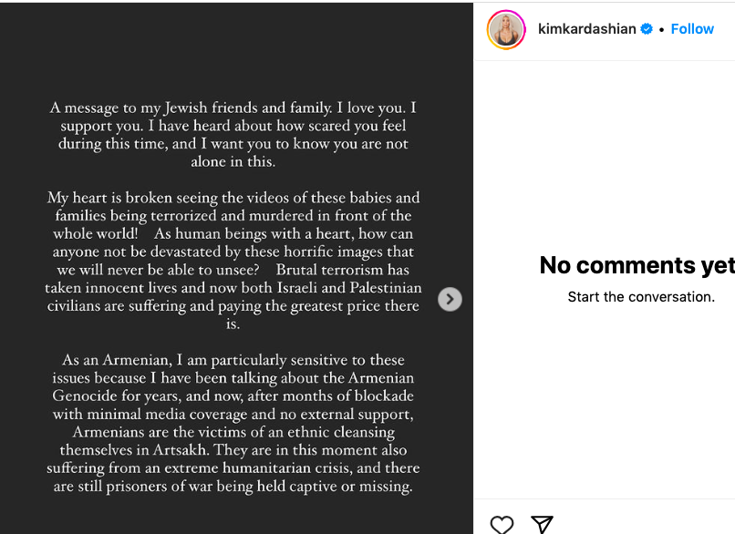This screenshot has width=735, height=534.
Task: Like the post with the heart icon
Action: [502, 524]
